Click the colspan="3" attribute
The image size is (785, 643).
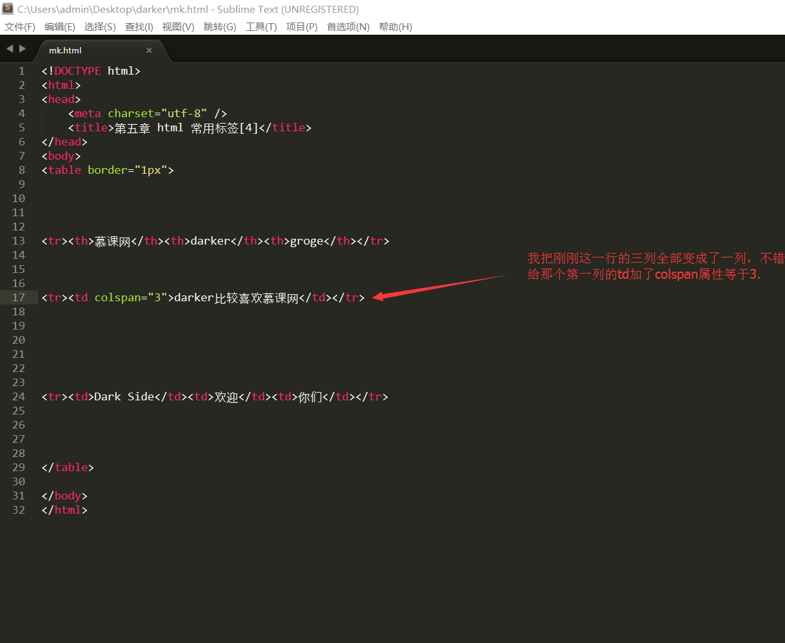(x=131, y=297)
